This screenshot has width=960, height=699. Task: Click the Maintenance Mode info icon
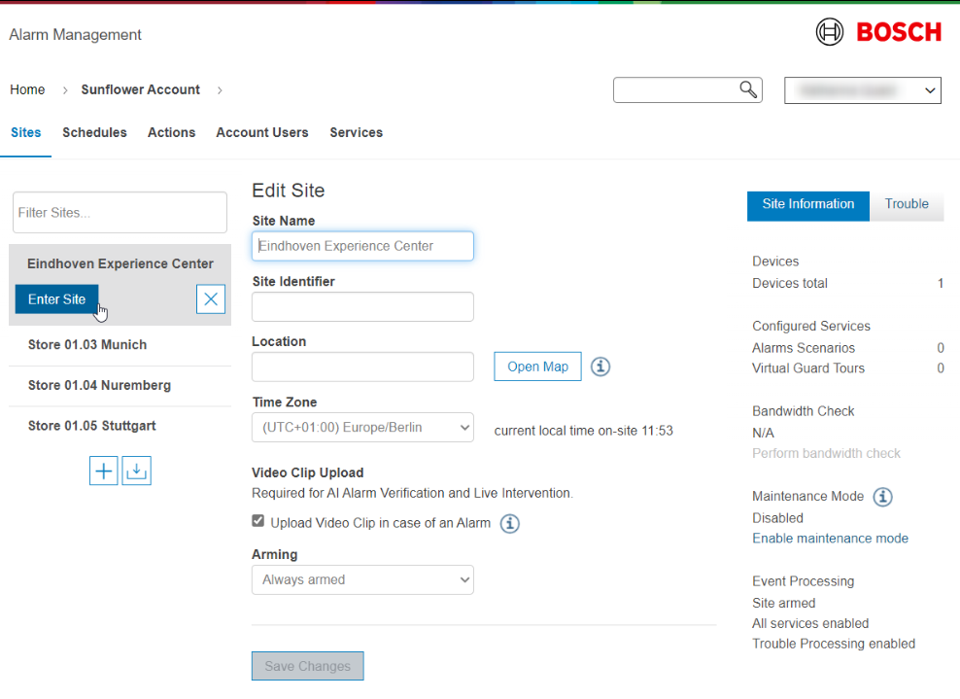tap(882, 497)
